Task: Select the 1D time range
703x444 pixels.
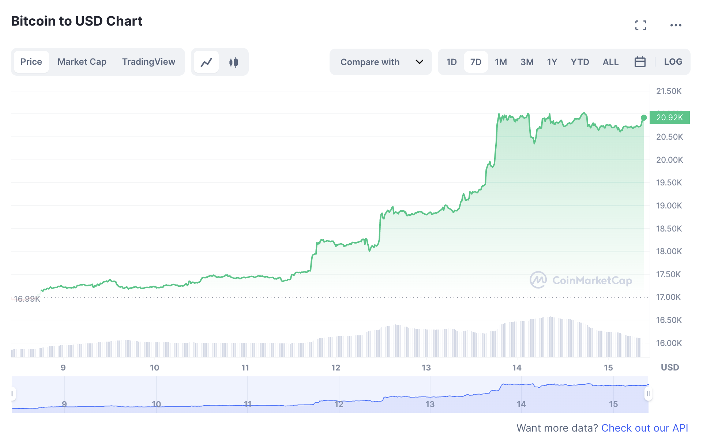Action: [x=451, y=62]
